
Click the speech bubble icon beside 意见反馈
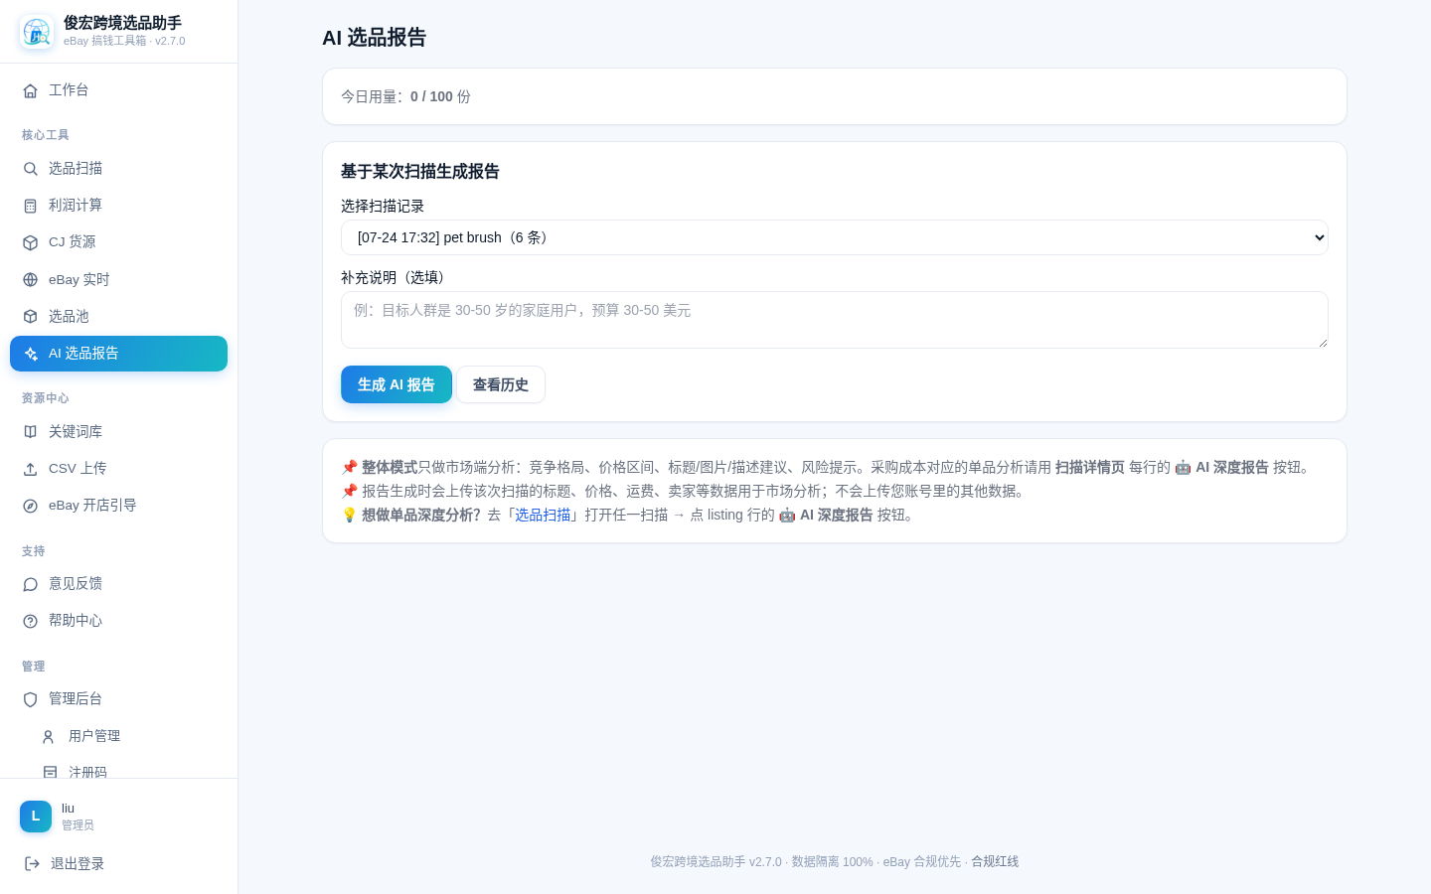coord(30,584)
